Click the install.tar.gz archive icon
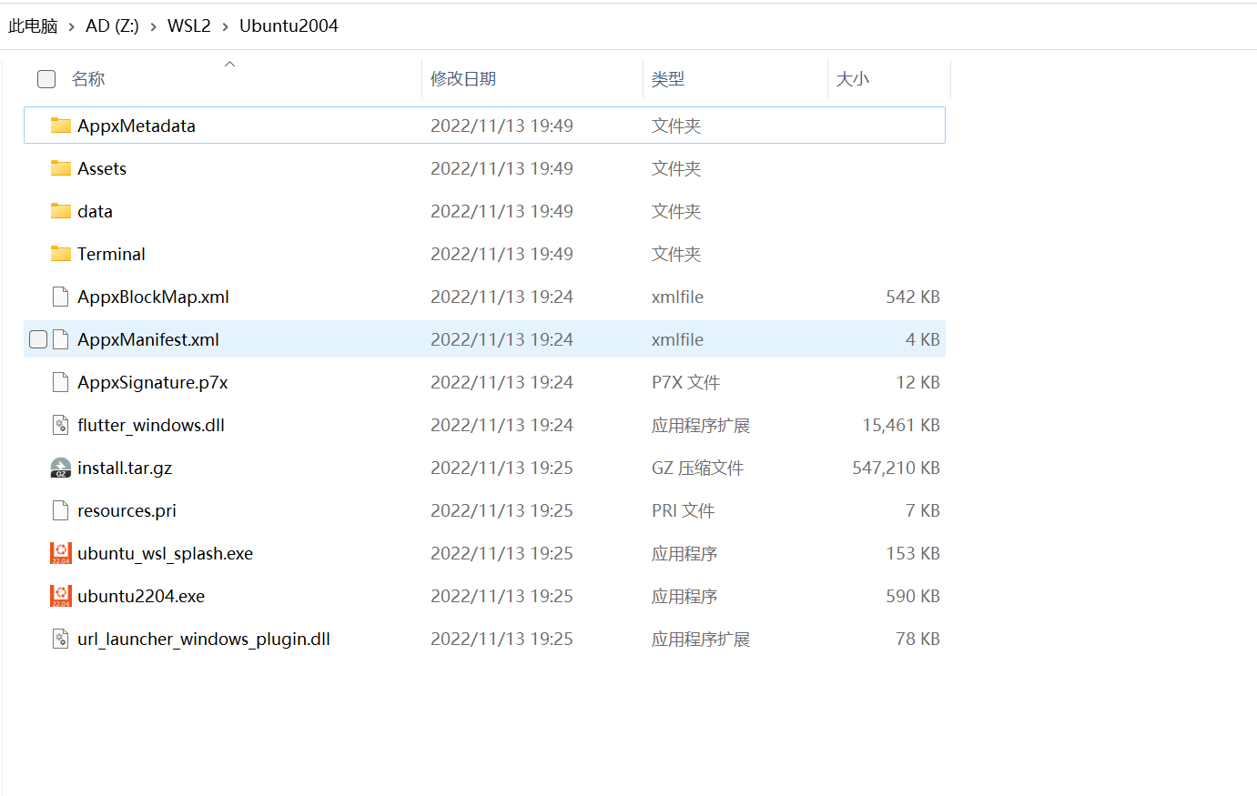The height and width of the screenshot is (796, 1257). [x=60, y=468]
